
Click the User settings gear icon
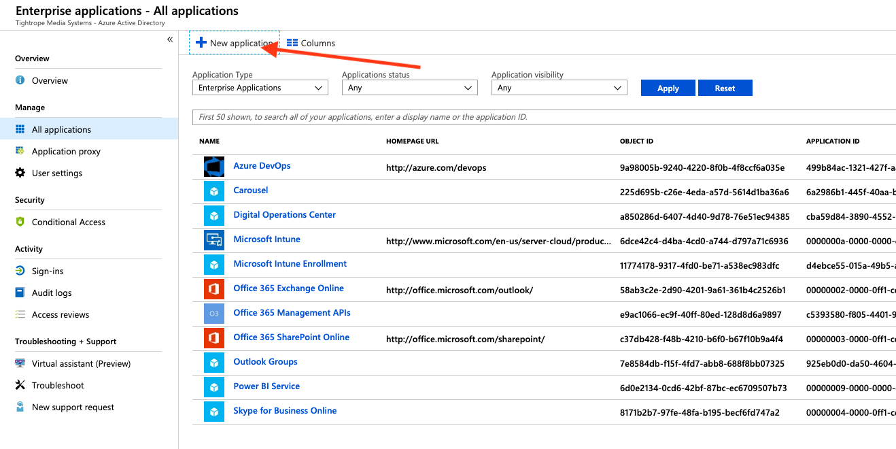(20, 173)
